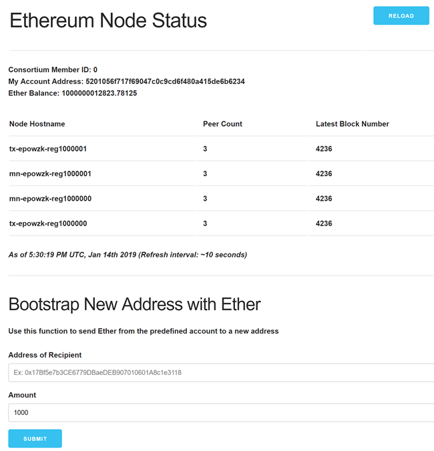Click the Peer Count column header
Screen dimensions: 434x451
(222, 124)
